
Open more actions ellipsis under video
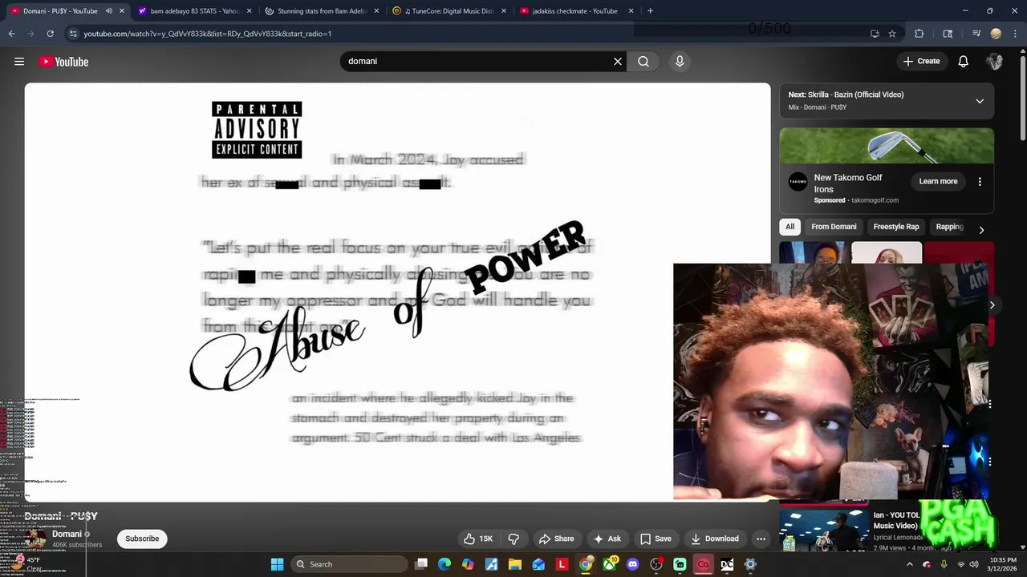[x=761, y=539]
